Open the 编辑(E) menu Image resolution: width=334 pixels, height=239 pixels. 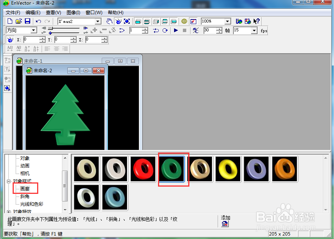(x=33, y=13)
